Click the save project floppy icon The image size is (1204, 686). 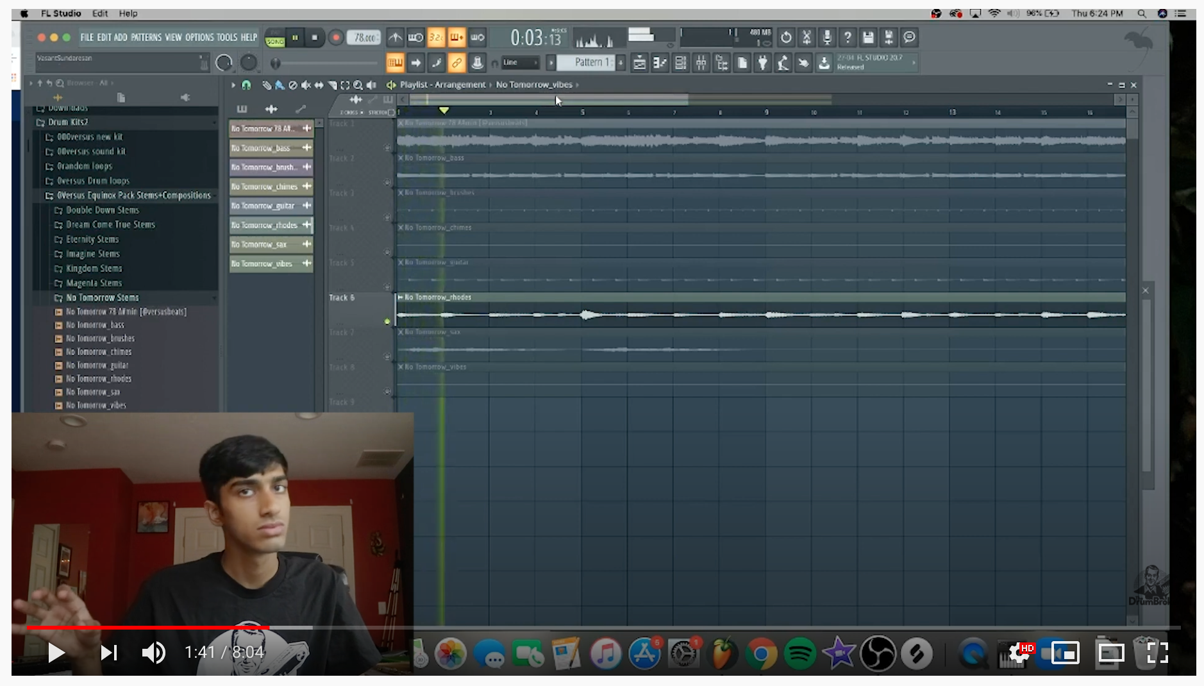pos(867,38)
